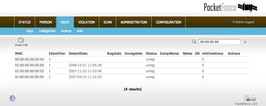Select the view submenu link
The height and width of the screenshot is (106, 266).
[x=30, y=31]
